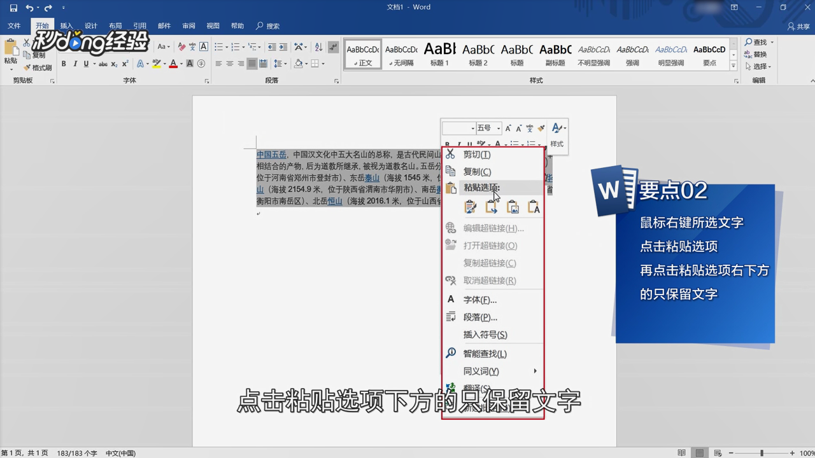815x458 pixels.
Task: Toggle underline in the Font group
Action: (x=85, y=64)
